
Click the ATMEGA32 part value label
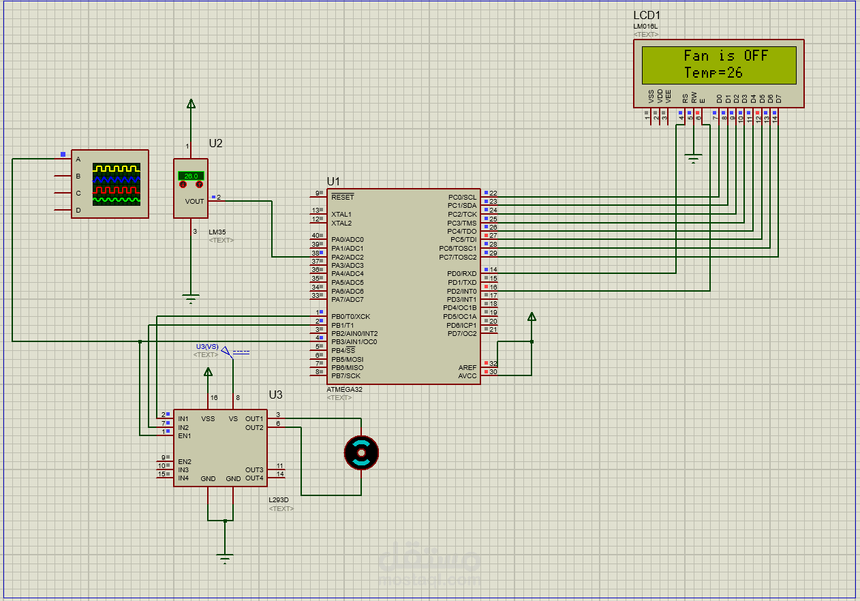344,390
